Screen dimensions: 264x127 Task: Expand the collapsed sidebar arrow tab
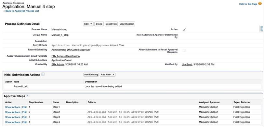[262, 29]
